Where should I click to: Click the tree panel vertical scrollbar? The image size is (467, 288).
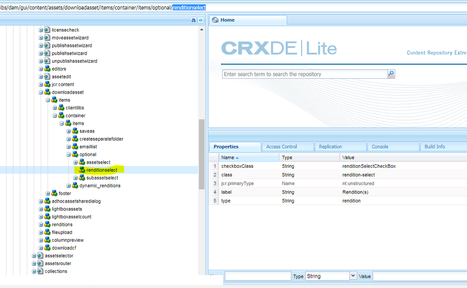(201, 150)
